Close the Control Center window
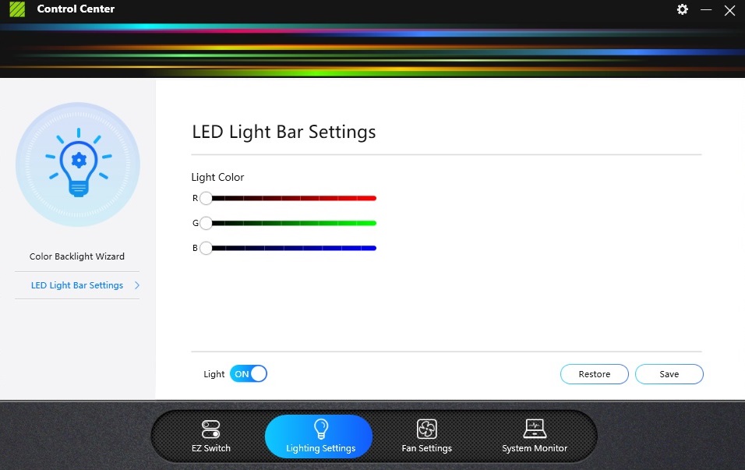The image size is (745, 470). pos(729,10)
